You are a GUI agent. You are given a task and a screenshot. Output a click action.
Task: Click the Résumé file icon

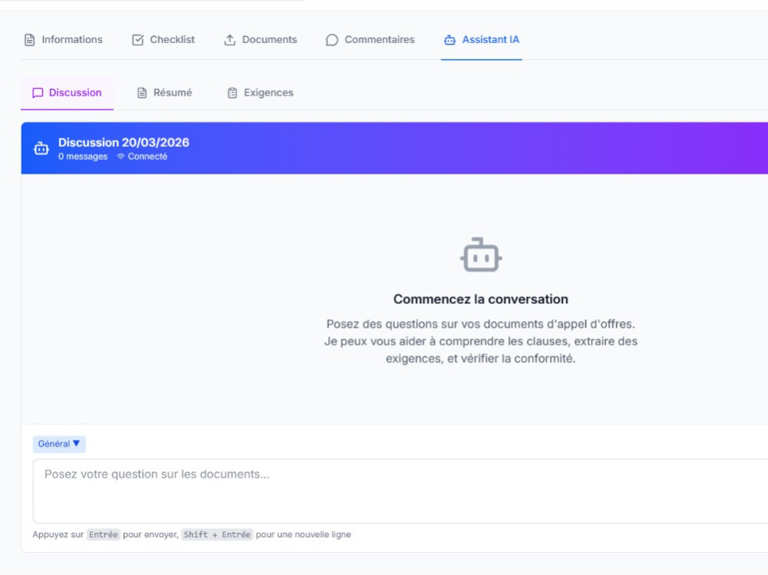click(142, 93)
